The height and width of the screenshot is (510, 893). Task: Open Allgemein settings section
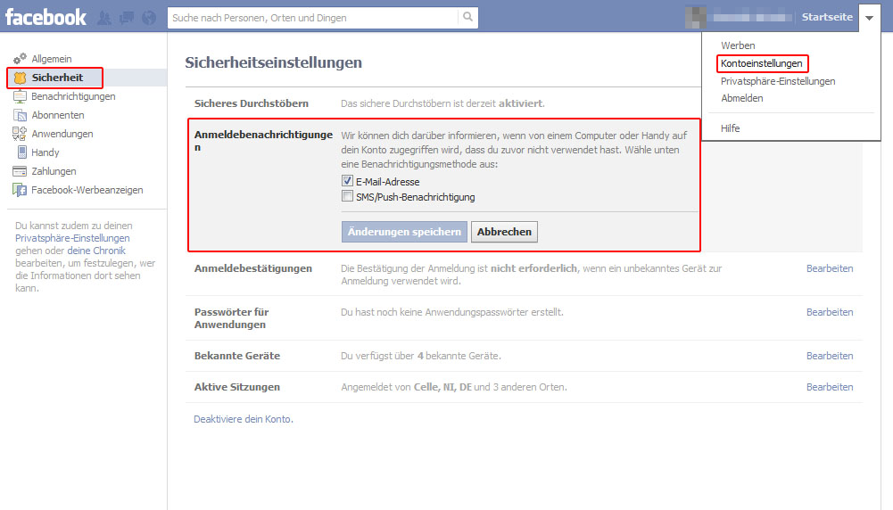tap(51, 59)
